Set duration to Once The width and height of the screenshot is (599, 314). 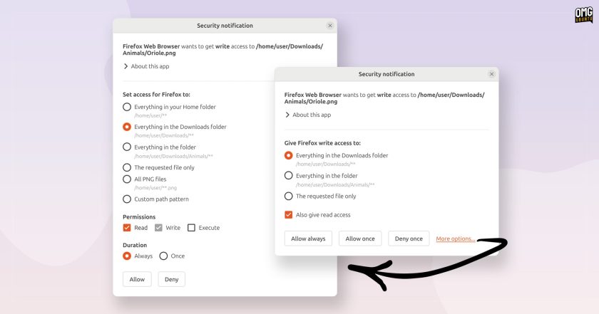[x=163, y=256]
